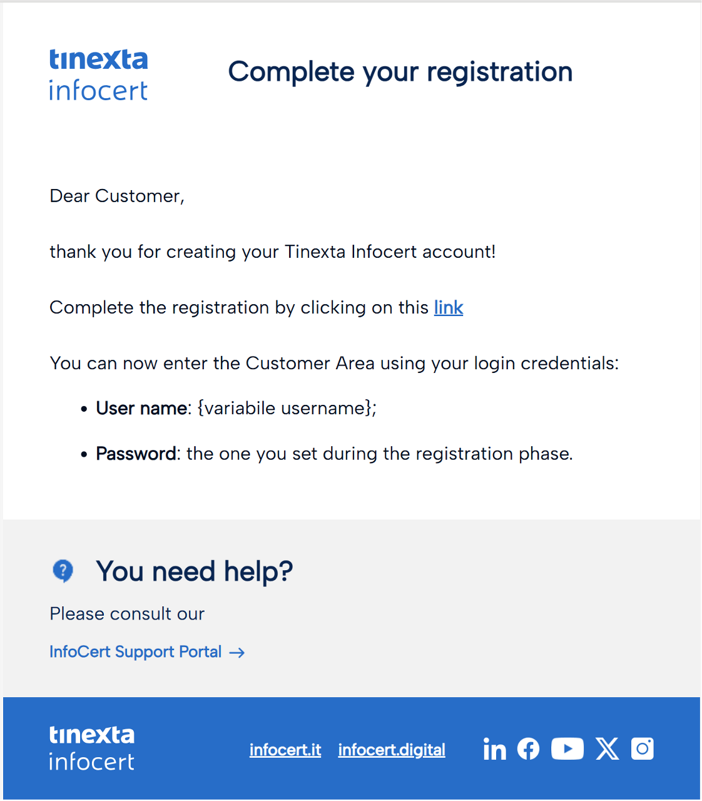The width and height of the screenshot is (702, 801).
Task: Click the {variabile username} placeholder text
Action: 286,408
